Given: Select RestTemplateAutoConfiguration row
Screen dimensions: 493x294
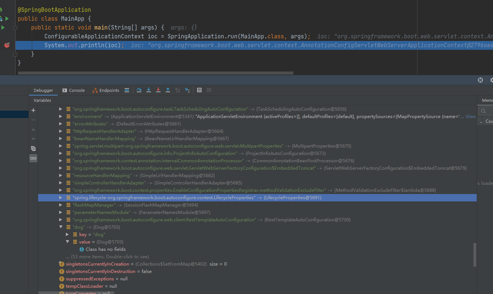Looking at the screenshot, I should [x=257, y=220].
